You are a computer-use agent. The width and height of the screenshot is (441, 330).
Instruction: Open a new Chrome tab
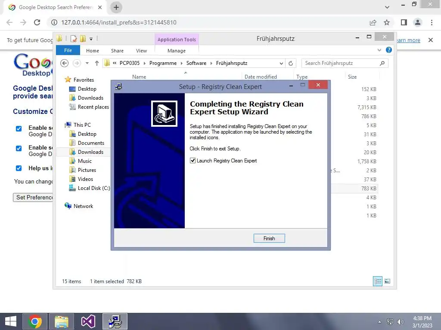(116, 7)
